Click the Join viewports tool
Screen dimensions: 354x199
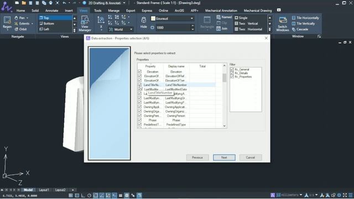(222, 28)
